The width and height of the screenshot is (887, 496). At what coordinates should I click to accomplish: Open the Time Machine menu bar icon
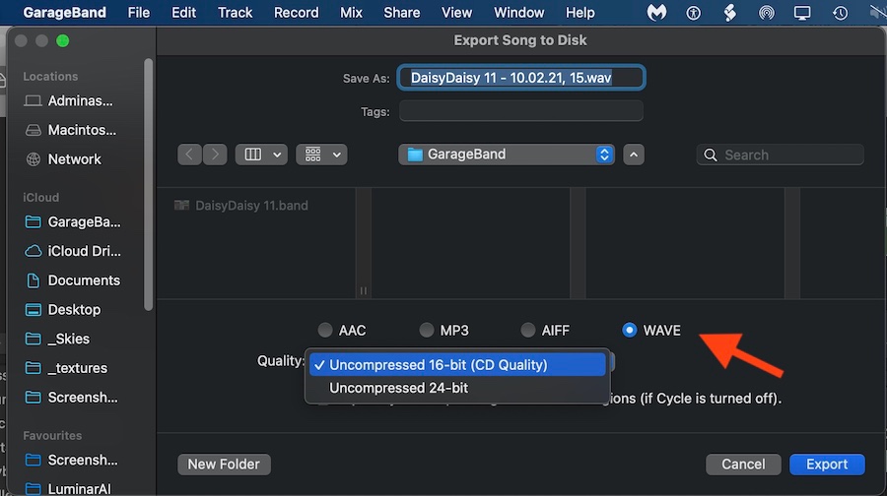(840, 13)
